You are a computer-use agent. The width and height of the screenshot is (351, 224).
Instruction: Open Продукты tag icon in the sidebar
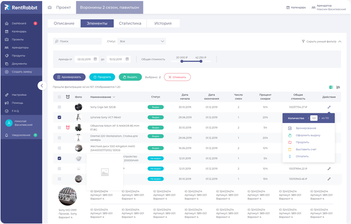click(x=7, y=56)
